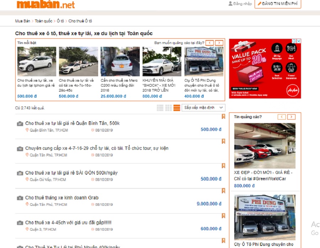Bookmark Chuyên cung cấp xe 4-7-16-29 listing

click(224, 141)
